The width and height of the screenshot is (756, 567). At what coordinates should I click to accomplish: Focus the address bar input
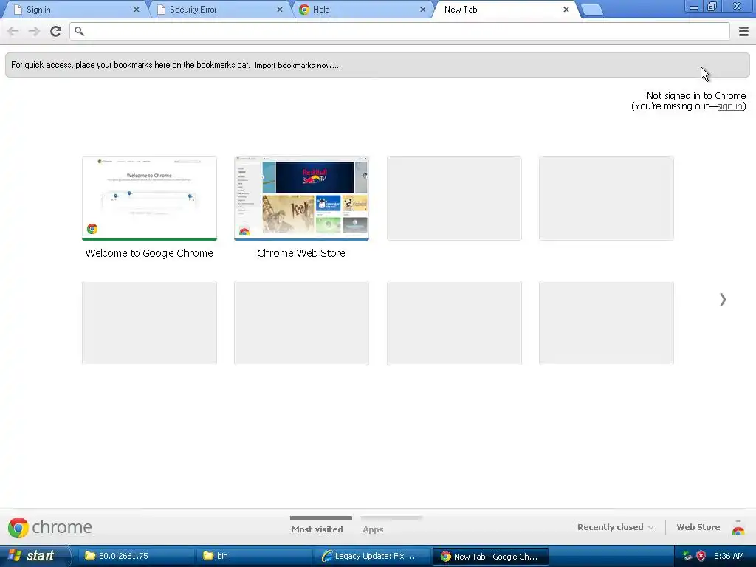coord(399,31)
